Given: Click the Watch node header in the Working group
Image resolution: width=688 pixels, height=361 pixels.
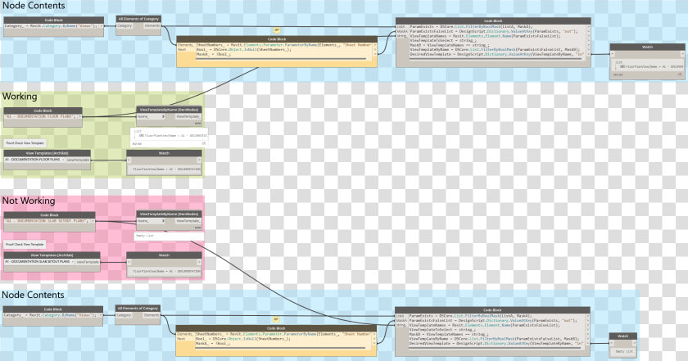Looking at the screenshot, I should click(164, 154).
